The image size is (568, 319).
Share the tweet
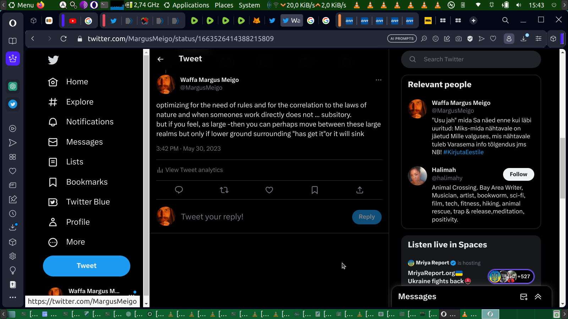point(360,190)
